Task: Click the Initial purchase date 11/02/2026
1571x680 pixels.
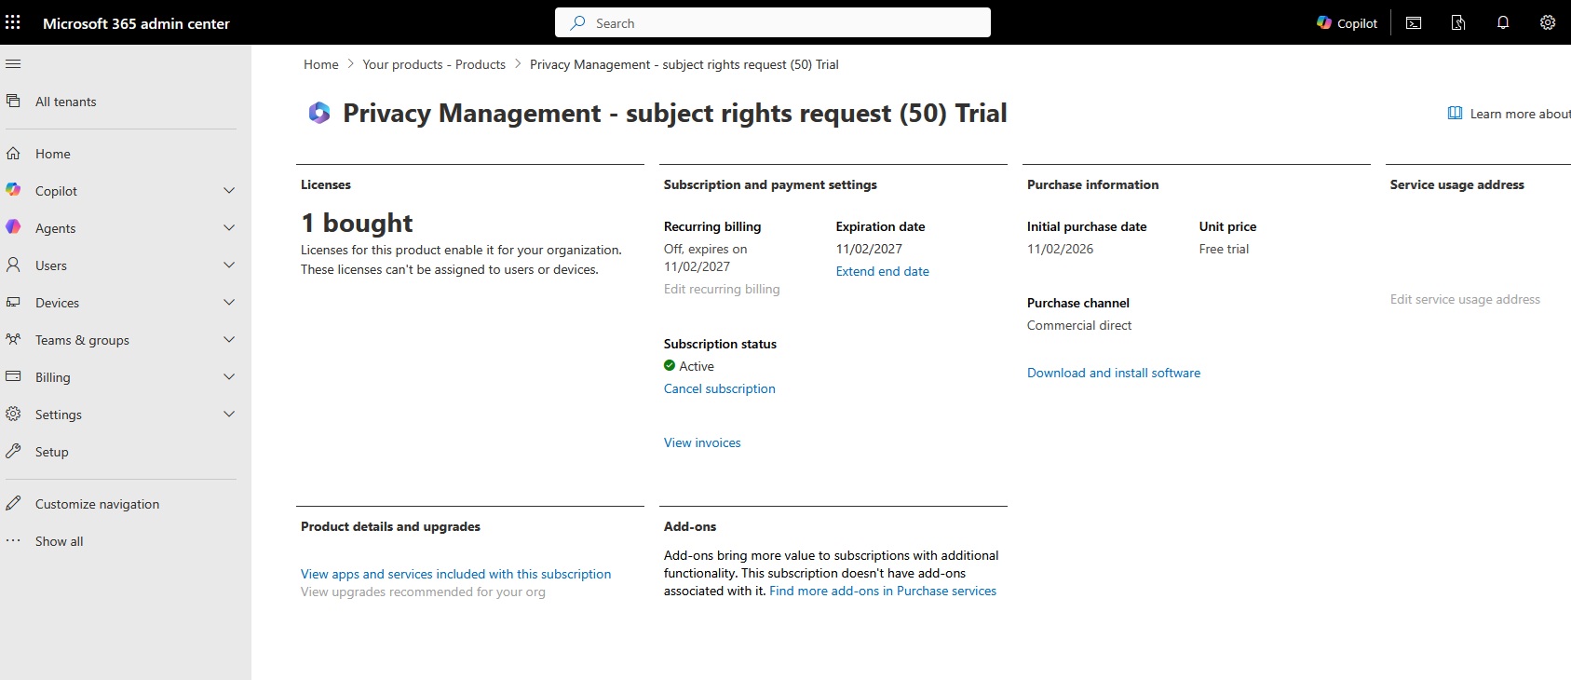Action: click(1060, 249)
